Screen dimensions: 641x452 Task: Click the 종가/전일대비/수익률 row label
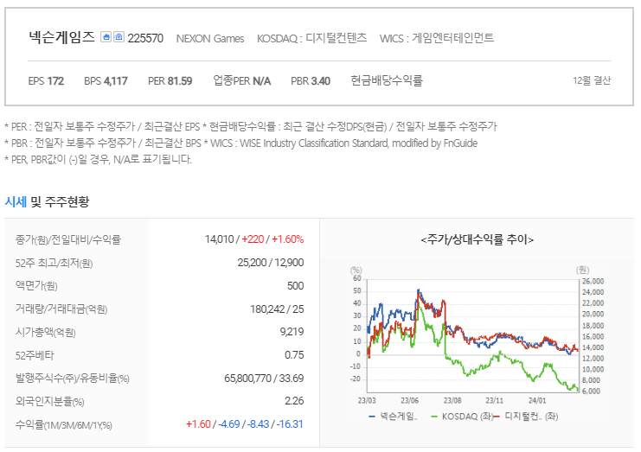click(x=68, y=239)
